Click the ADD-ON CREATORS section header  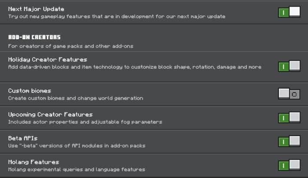34,37
